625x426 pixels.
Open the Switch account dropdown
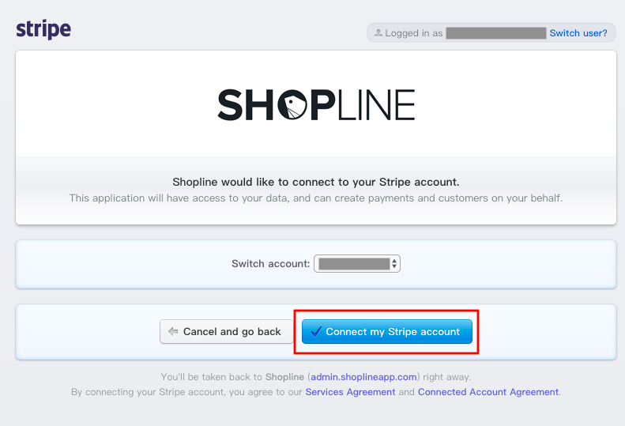[357, 264]
